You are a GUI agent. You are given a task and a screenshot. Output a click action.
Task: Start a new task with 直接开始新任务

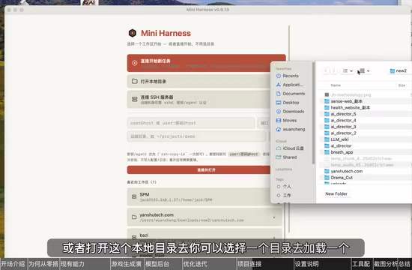pyautogui.click(x=206, y=63)
